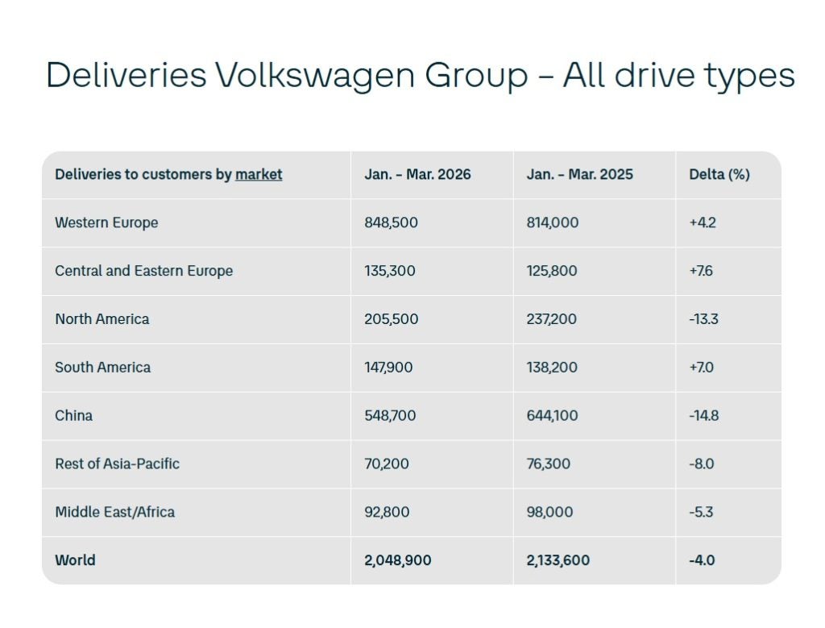The image size is (825, 628).
Task: Click the 2,048,900 World total for 2026
Action: [397, 560]
